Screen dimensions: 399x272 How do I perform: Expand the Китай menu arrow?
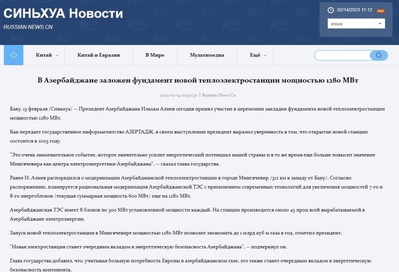57,55
